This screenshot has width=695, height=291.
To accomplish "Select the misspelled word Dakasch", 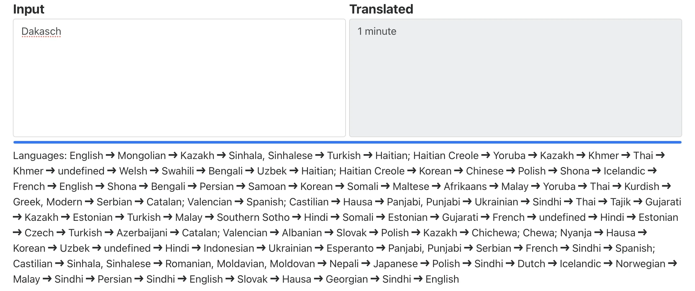I will pos(41,31).
